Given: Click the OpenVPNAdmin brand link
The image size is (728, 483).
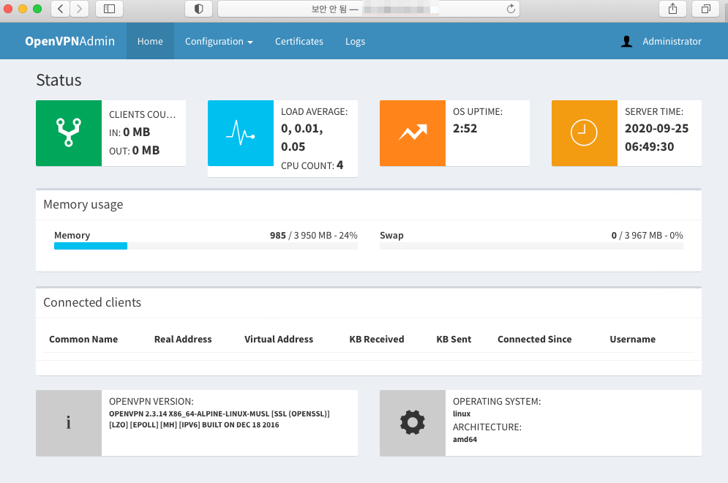Looking at the screenshot, I should click(x=70, y=41).
